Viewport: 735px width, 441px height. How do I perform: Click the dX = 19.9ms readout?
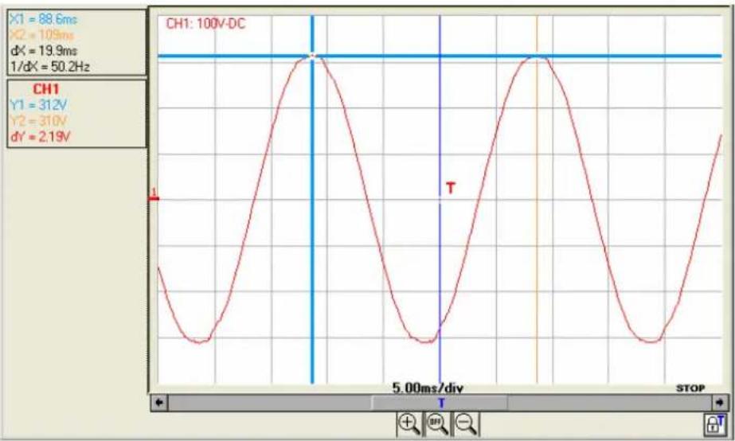44,51
